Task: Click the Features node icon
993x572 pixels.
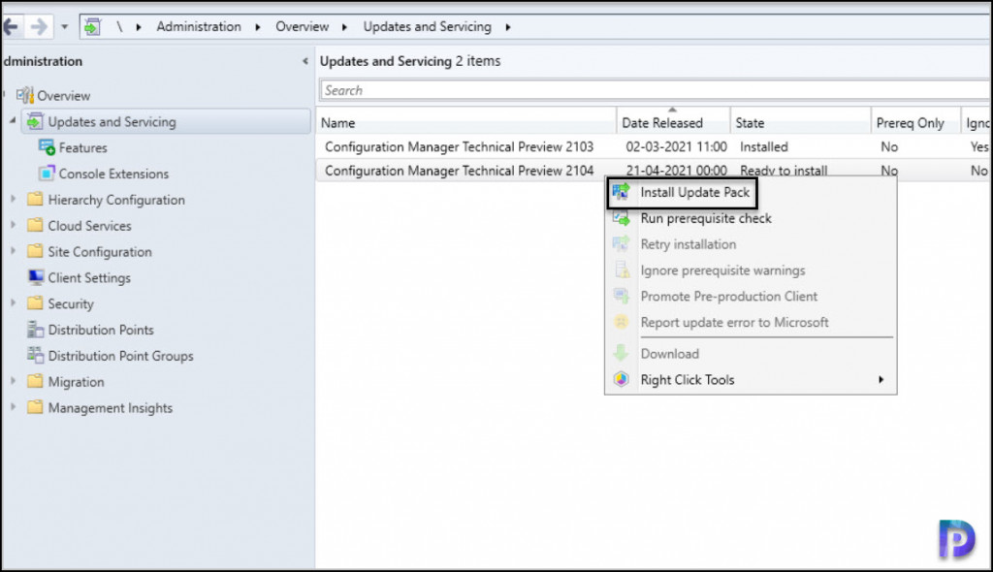Action: 47,147
